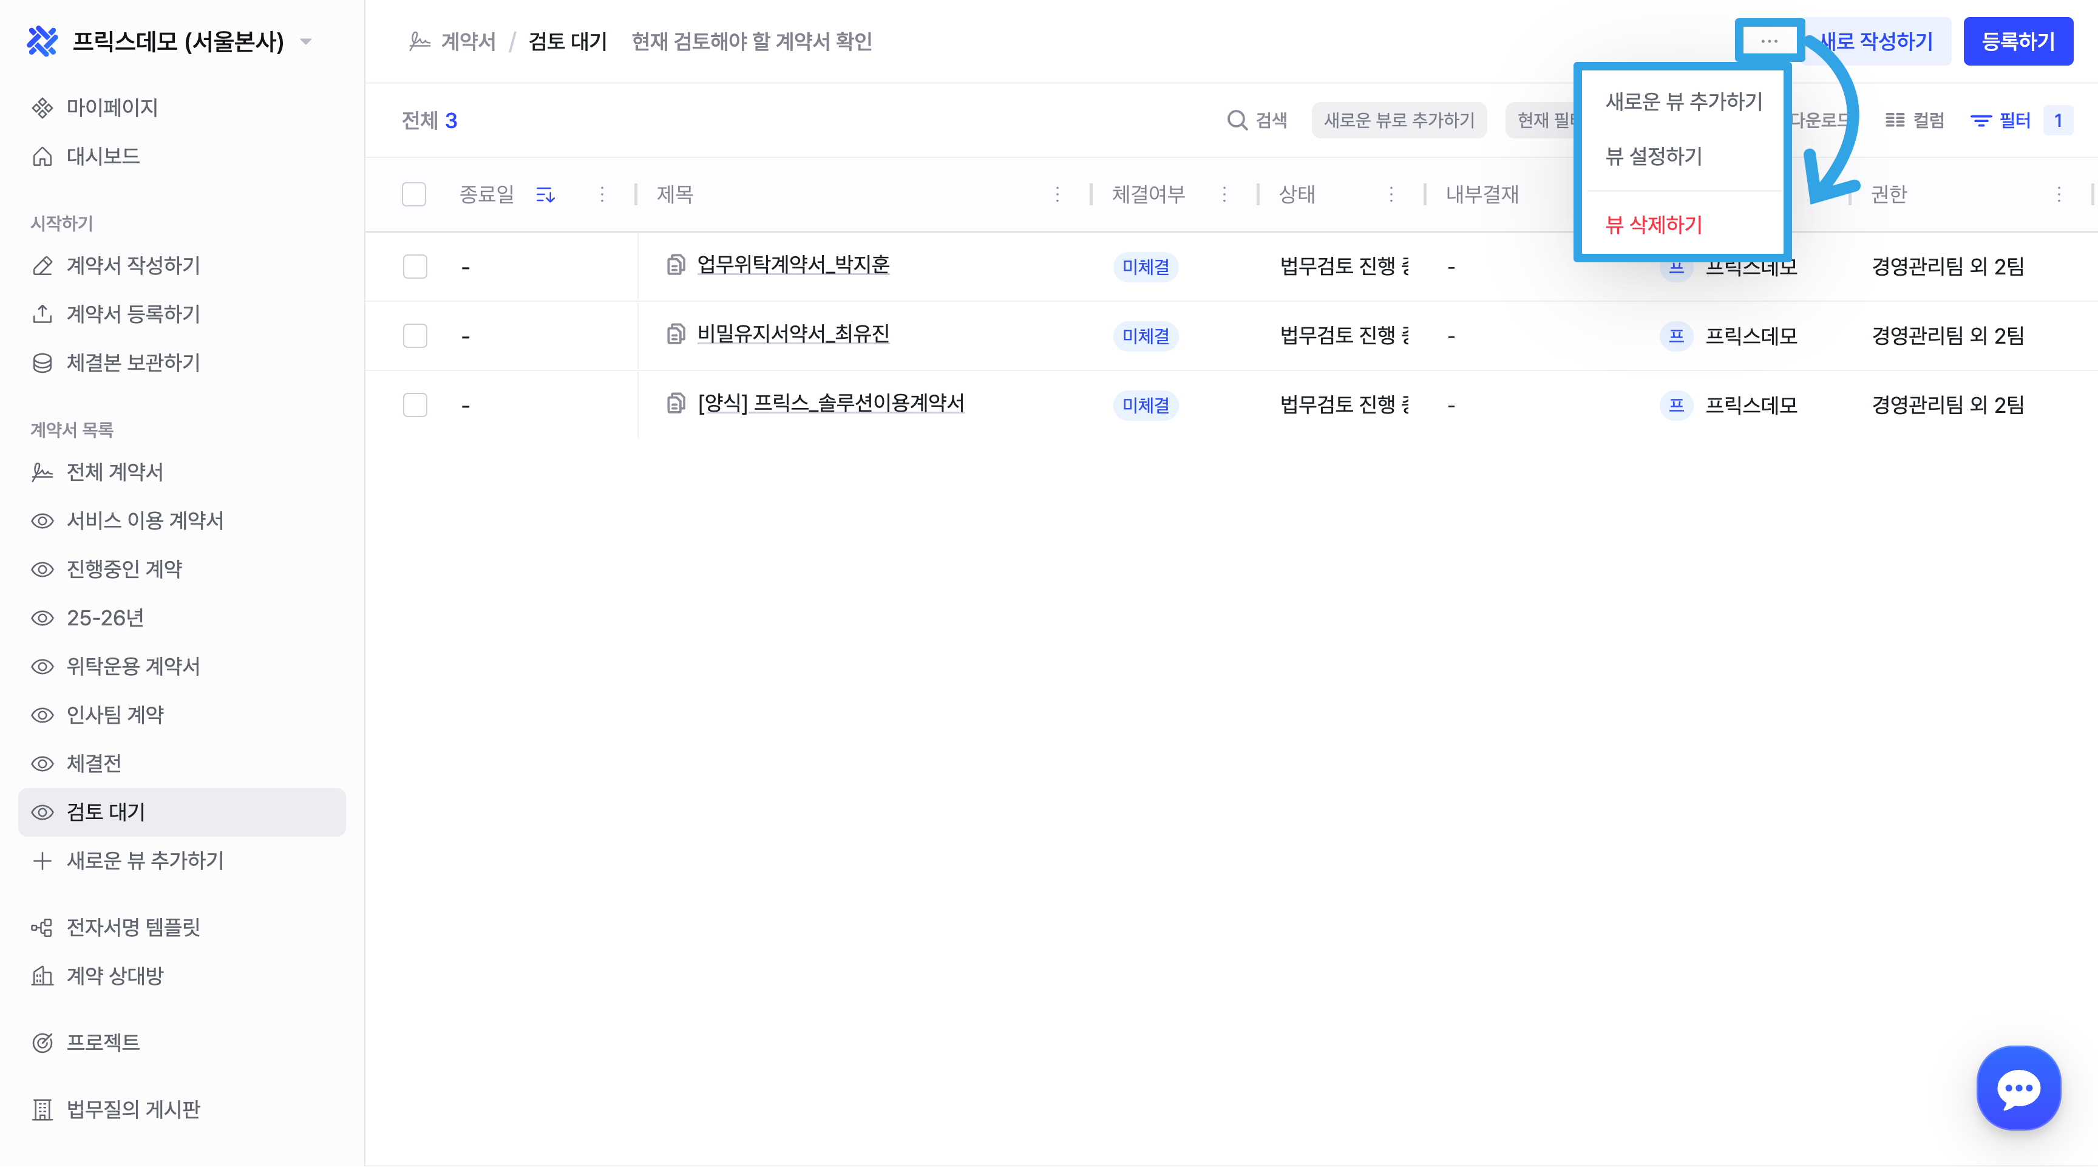Click the 종료일 sort order icon

click(x=545, y=195)
